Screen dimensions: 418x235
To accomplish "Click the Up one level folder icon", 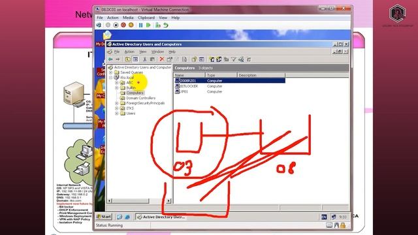I will click(128, 59).
